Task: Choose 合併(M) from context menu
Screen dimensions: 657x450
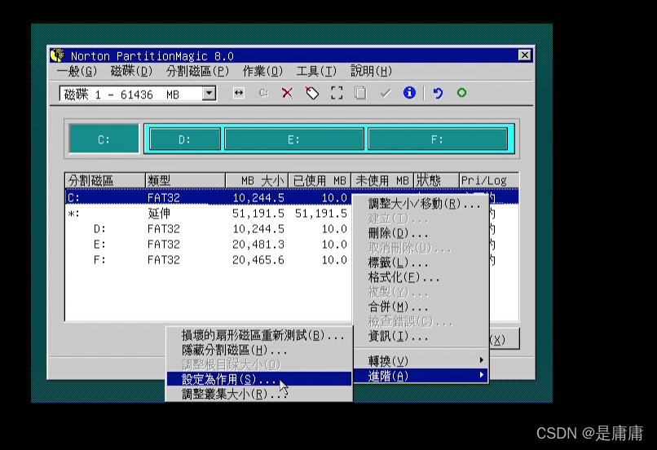Action: click(x=421, y=307)
